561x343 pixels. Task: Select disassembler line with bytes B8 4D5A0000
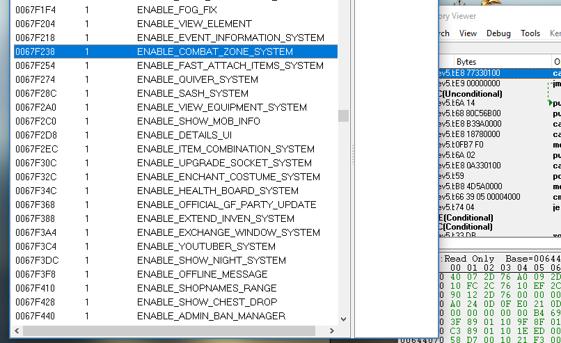click(500, 186)
